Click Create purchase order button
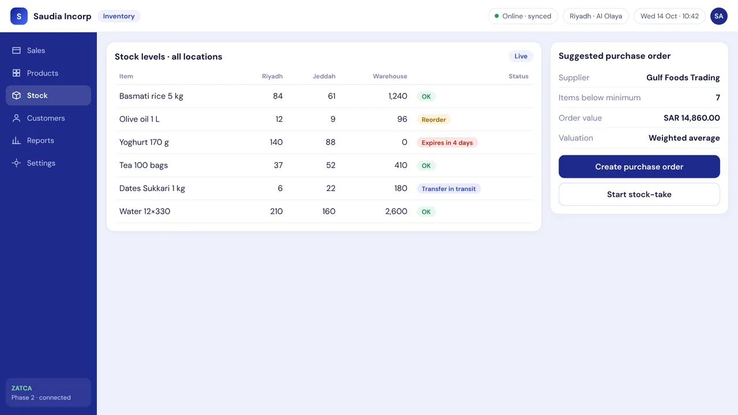 tap(639, 167)
